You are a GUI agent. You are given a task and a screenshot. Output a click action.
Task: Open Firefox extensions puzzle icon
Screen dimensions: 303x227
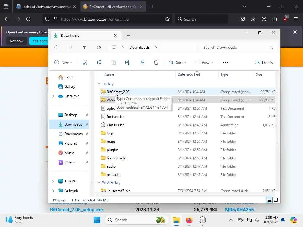pyautogui.click(x=275, y=19)
